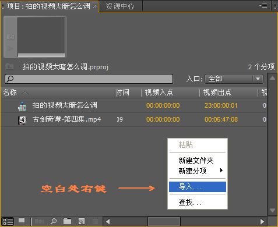Screen dimensions: 278x227
Task: Toggle the sort arrow next to 名称
Action: coord(25,93)
